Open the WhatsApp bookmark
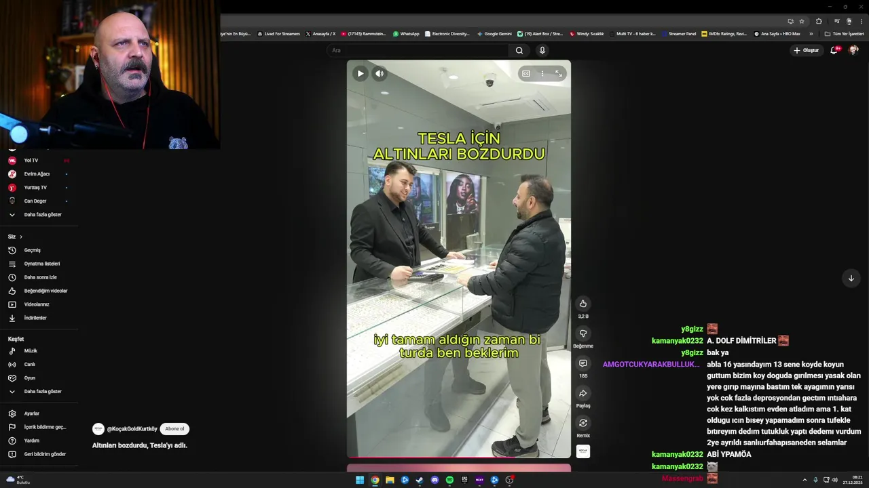The image size is (869, 488). tap(406, 33)
